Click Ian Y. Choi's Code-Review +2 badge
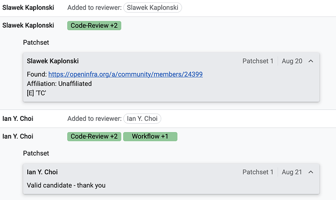The height and width of the screenshot is (200, 336). click(x=94, y=136)
